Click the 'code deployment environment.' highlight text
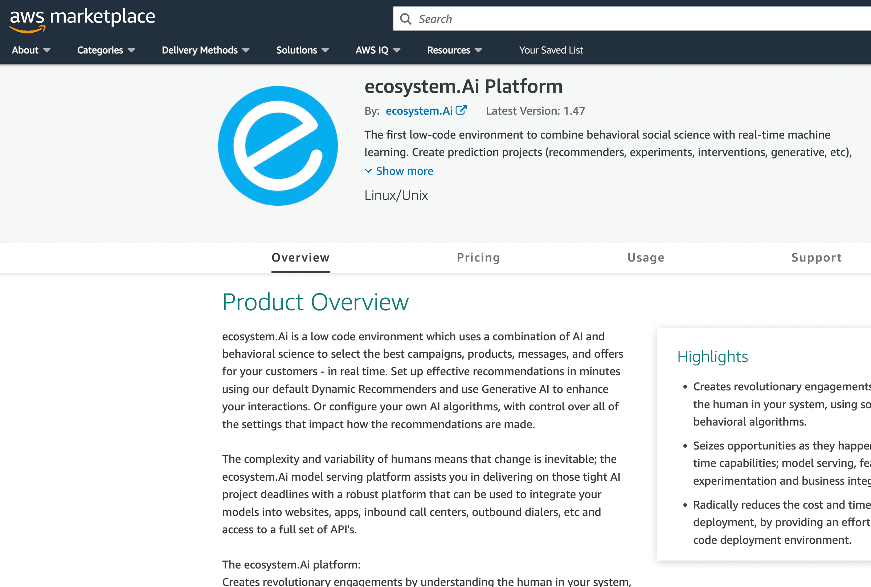The height and width of the screenshot is (587, 871). (x=772, y=540)
